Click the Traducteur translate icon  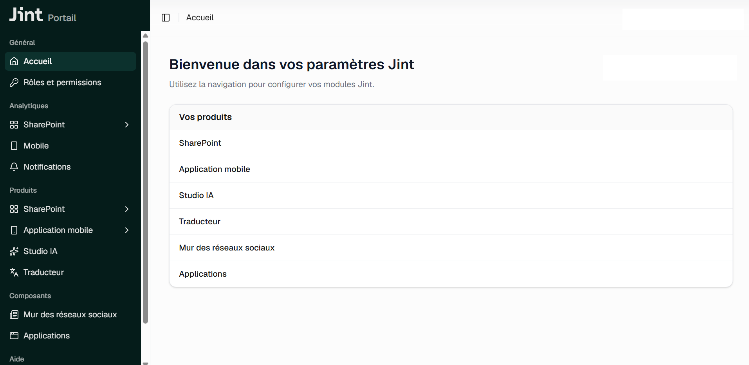click(14, 272)
